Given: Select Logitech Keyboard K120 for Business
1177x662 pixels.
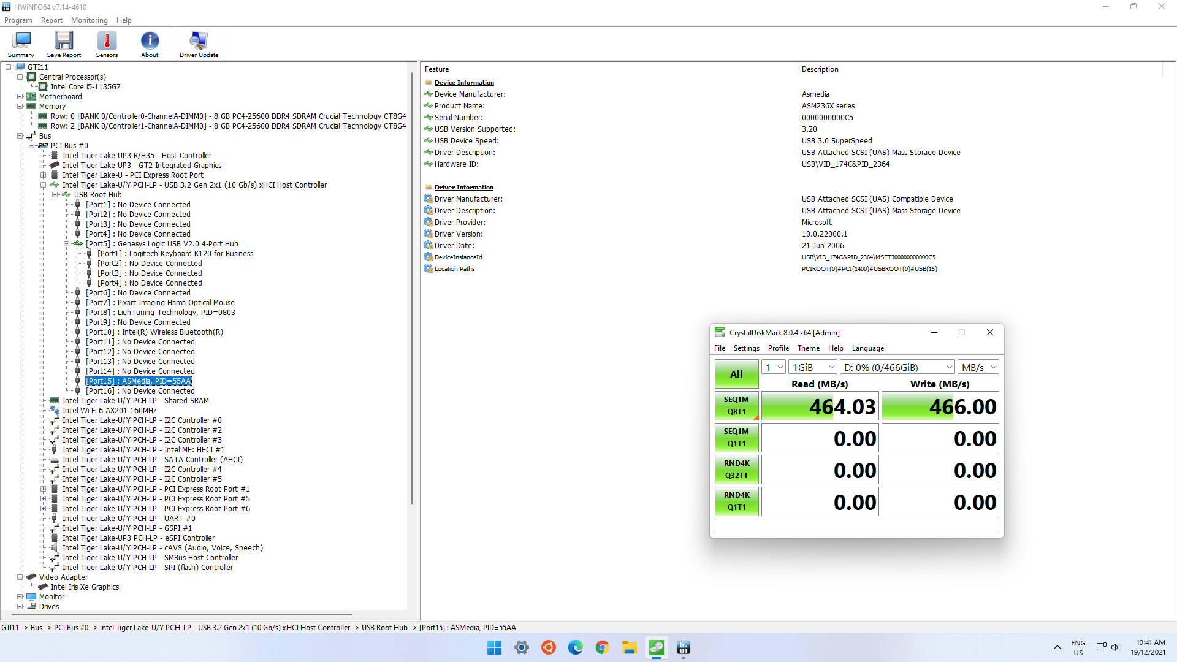Looking at the screenshot, I should click(x=175, y=253).
